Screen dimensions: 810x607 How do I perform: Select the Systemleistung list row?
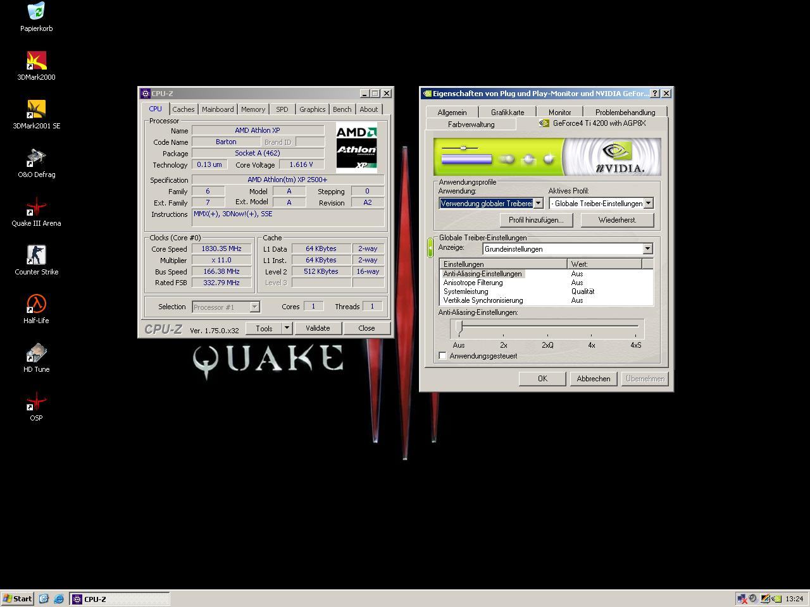pos(547,291)
